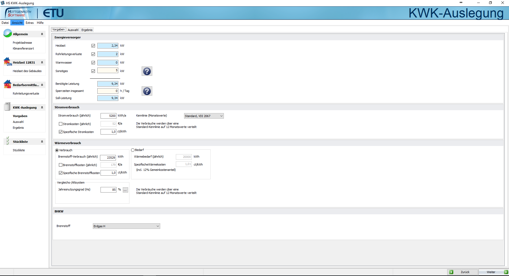This screenshot has width=509, height=276.
Task: Enable the Stromkosten (jährlich) checkbox
Action: point(60,124)
